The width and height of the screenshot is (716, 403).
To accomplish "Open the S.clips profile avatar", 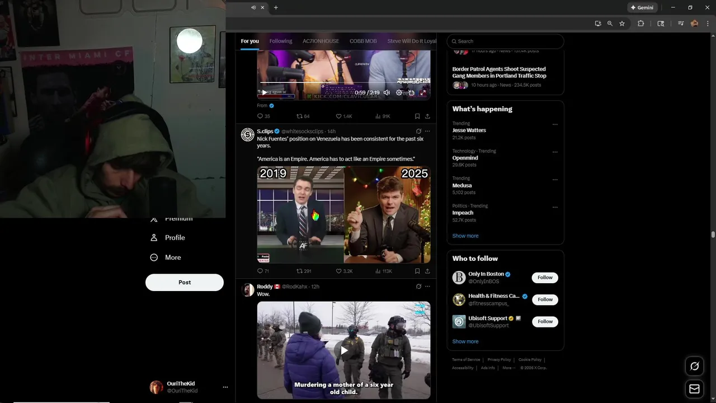I will click(x=247, y=134).
